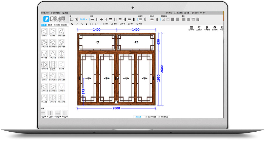Insert a single vertical mullion bar
The height and width of the screenshot is (148, 265).
click(x=97, y=19)
